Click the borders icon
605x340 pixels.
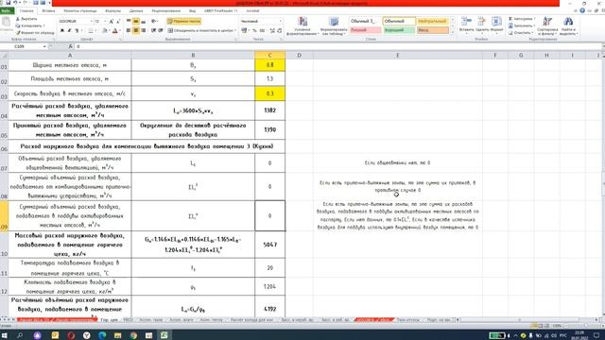tap(90, 30)
